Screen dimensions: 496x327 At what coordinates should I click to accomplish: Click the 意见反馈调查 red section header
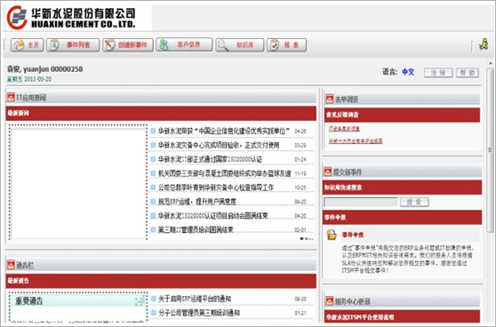point(402,115)
